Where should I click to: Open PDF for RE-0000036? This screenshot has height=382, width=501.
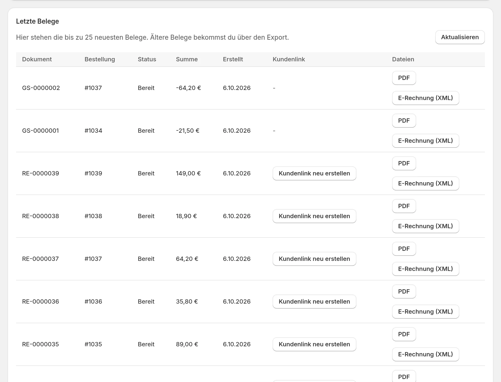point(404,292)
